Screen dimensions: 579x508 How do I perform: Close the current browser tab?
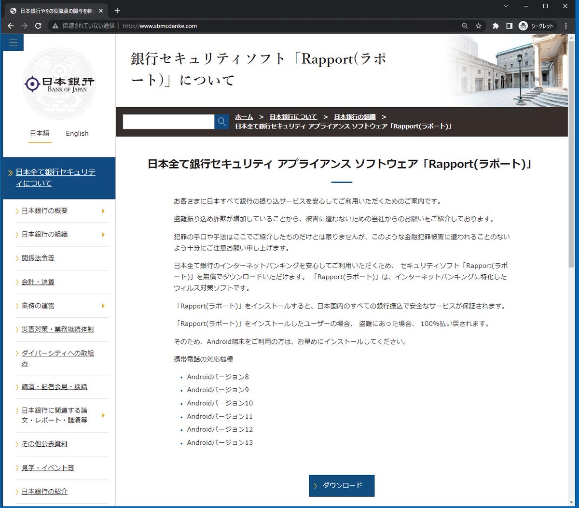point(102,11)
